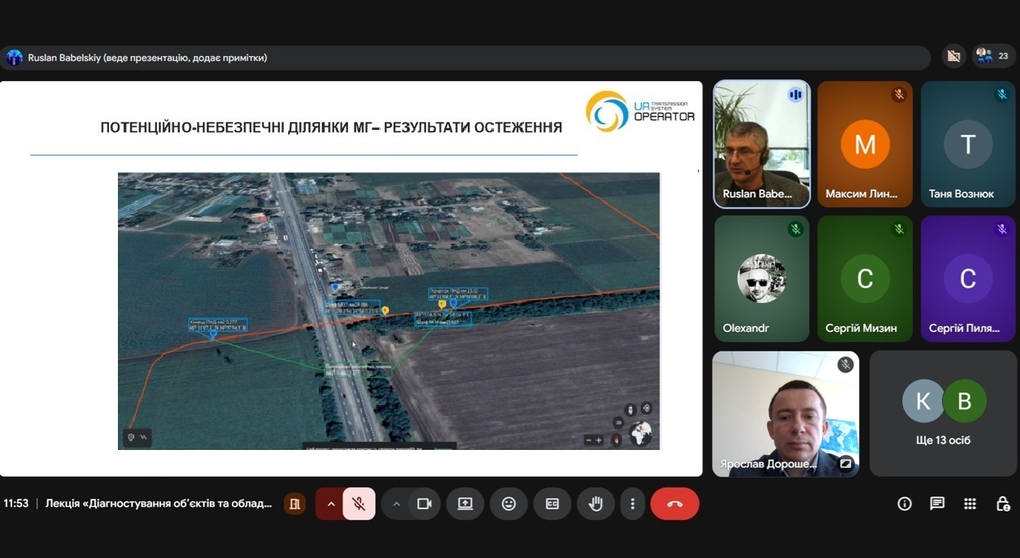Turn on the camera
Viewport: 1020px width, 558px height.
[x=424, y=504]
